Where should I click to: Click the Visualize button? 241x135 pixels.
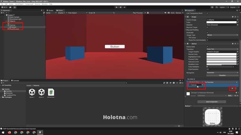(x=222, y=75)
